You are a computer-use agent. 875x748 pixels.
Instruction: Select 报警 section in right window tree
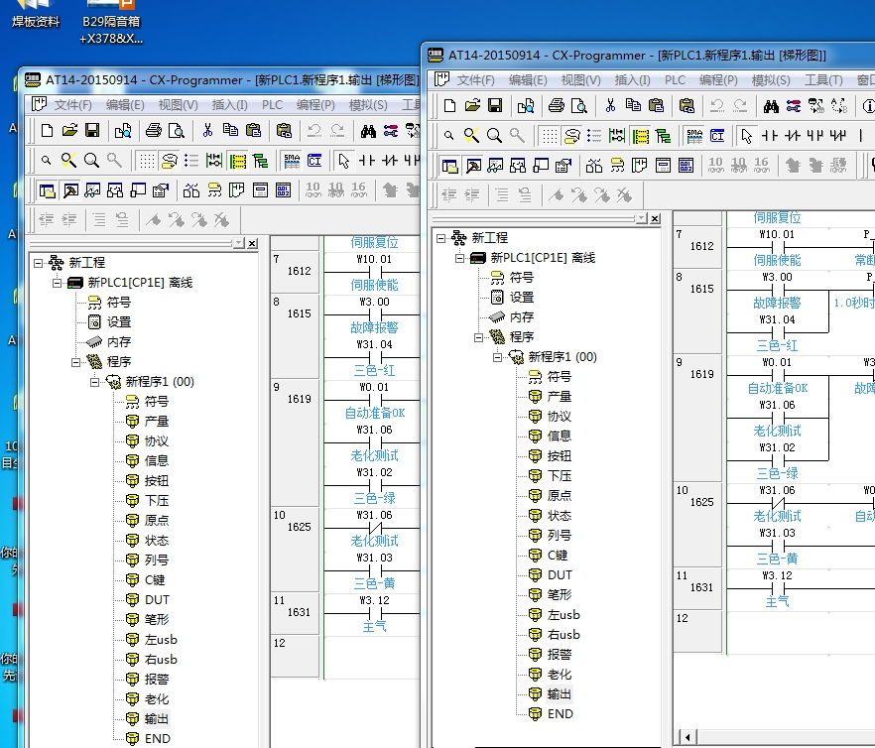click(560, 654)
